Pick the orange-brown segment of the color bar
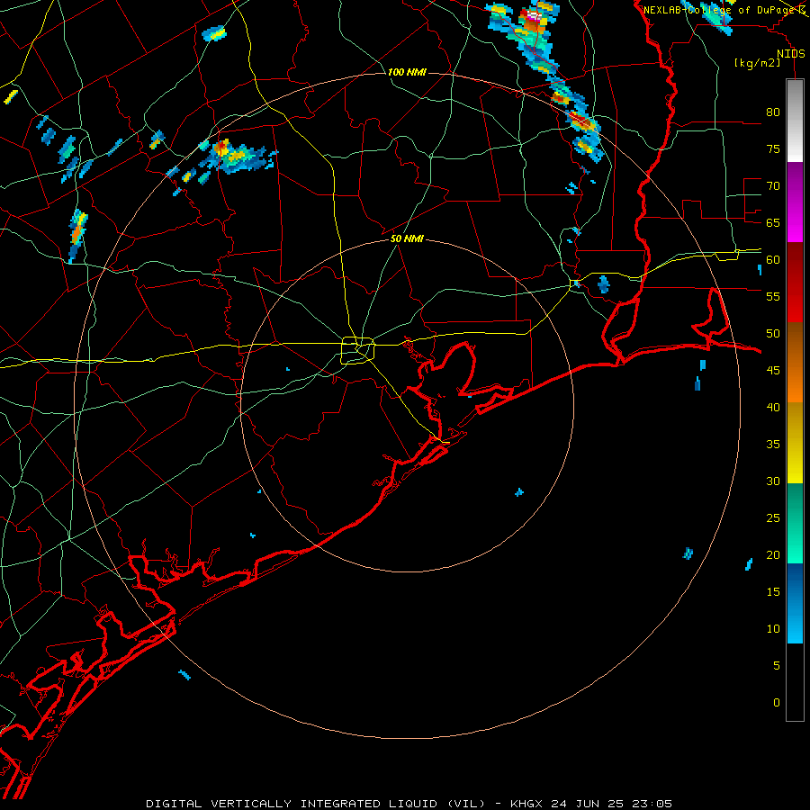The image size is (810, 810). tap(795, 363)
